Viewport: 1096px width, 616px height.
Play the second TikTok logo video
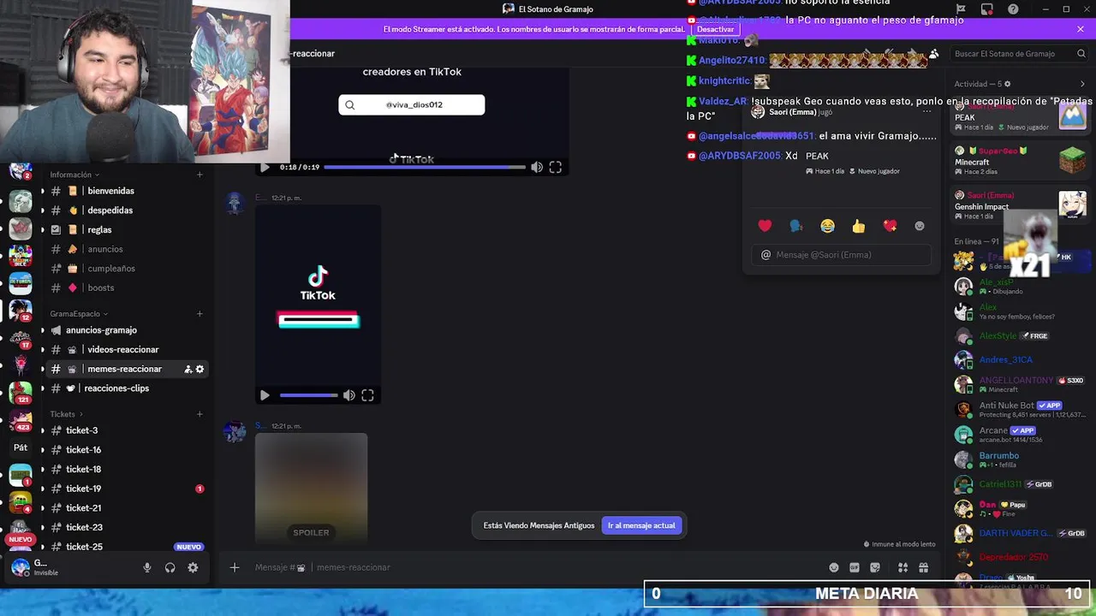tap(265, 395)
